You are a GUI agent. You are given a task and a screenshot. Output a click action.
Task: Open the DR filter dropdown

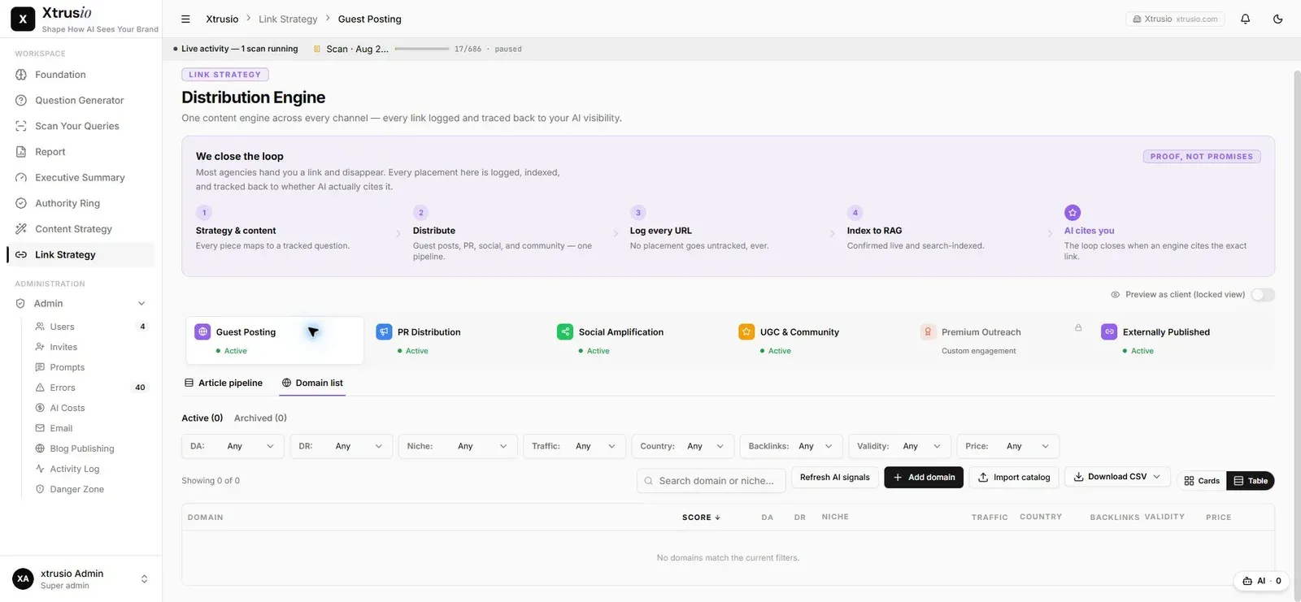click(342, 446)
